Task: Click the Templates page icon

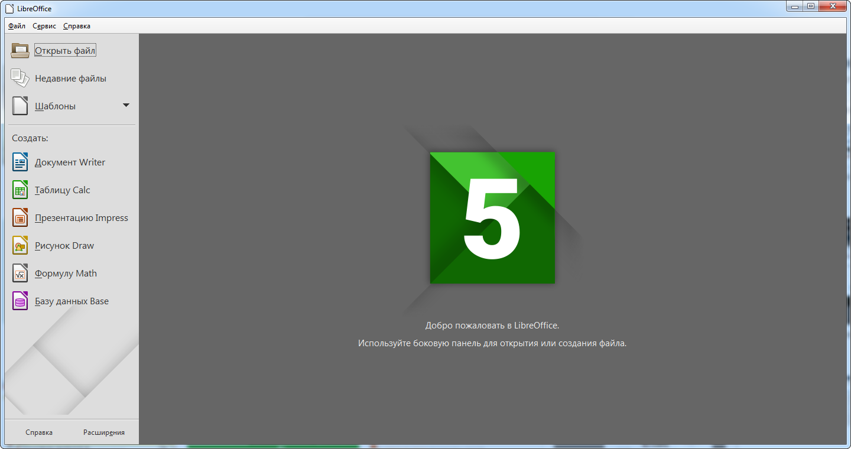Action: coord(20,106)
